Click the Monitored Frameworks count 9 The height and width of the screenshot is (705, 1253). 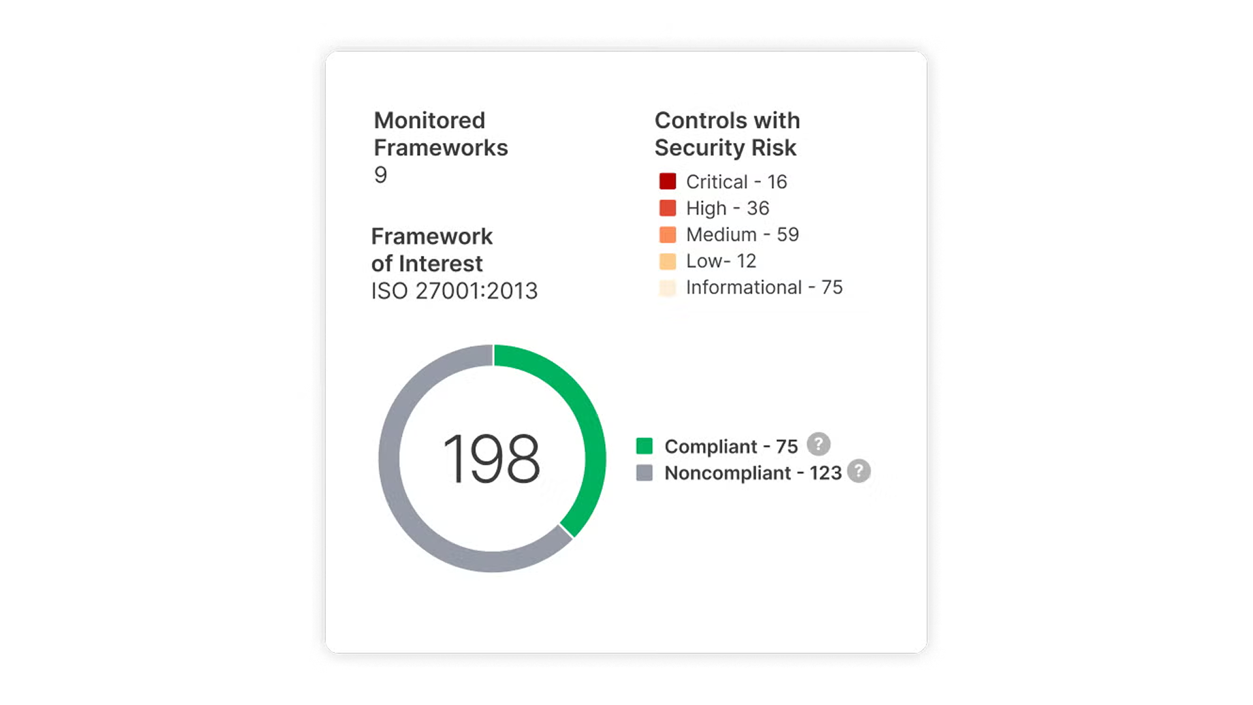[x=380, y=175]
